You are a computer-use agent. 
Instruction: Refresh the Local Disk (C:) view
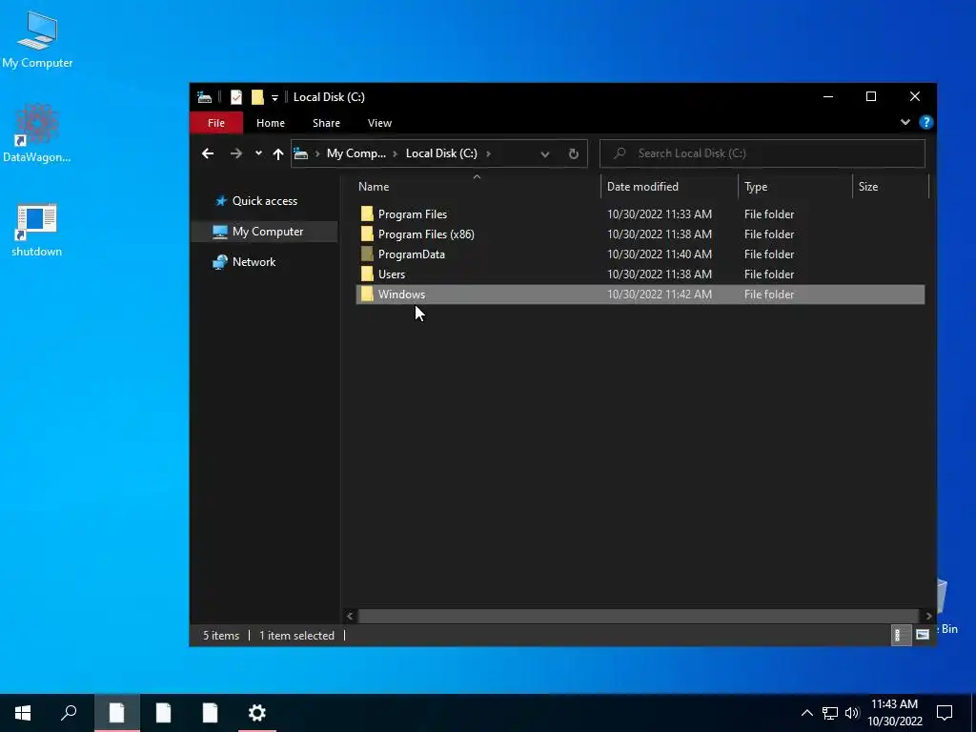pos(573,153)
